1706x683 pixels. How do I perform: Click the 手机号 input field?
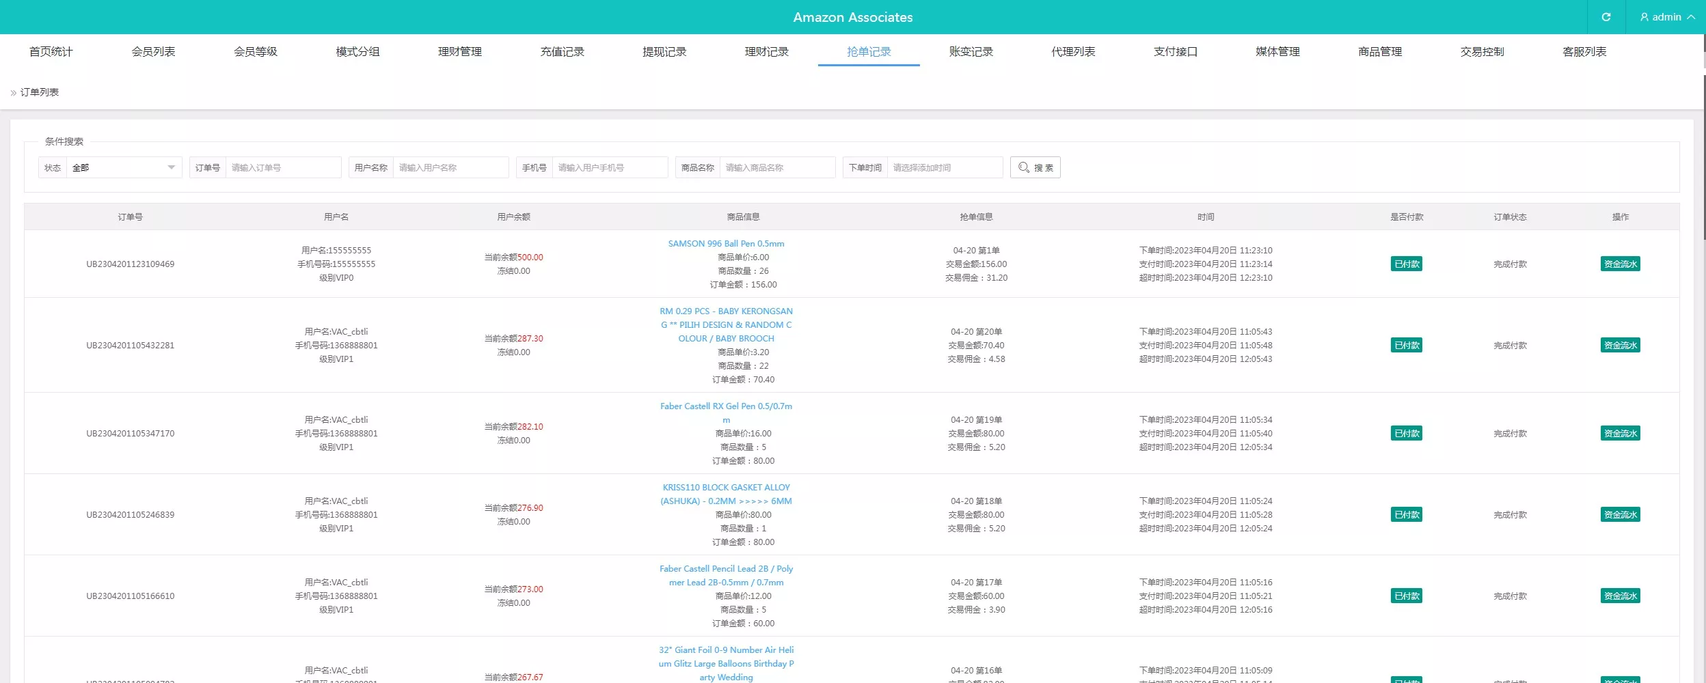click(x=609, y=167)
